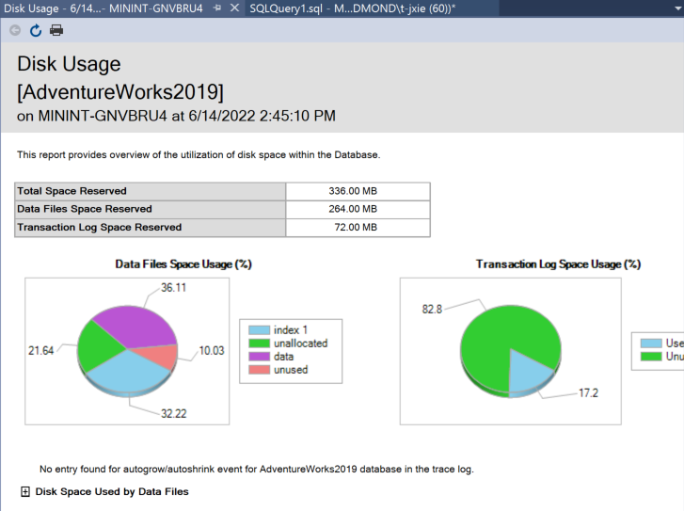This screenshot has width=684, height=511.
Task: Click the 336.00 MB total space cell
Action: (357, 191)
